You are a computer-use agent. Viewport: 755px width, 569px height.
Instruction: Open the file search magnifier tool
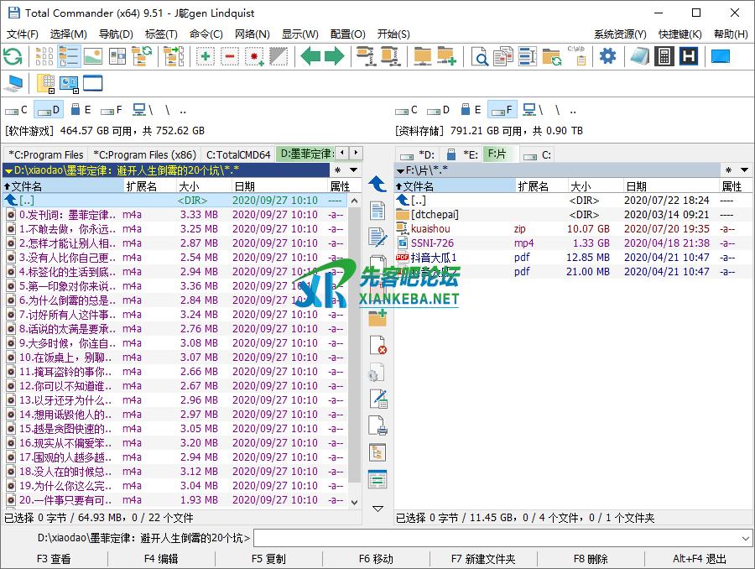click(480, 56)
